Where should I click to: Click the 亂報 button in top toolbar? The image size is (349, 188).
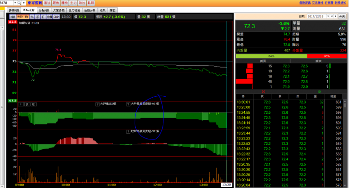[x=91, y=3]
